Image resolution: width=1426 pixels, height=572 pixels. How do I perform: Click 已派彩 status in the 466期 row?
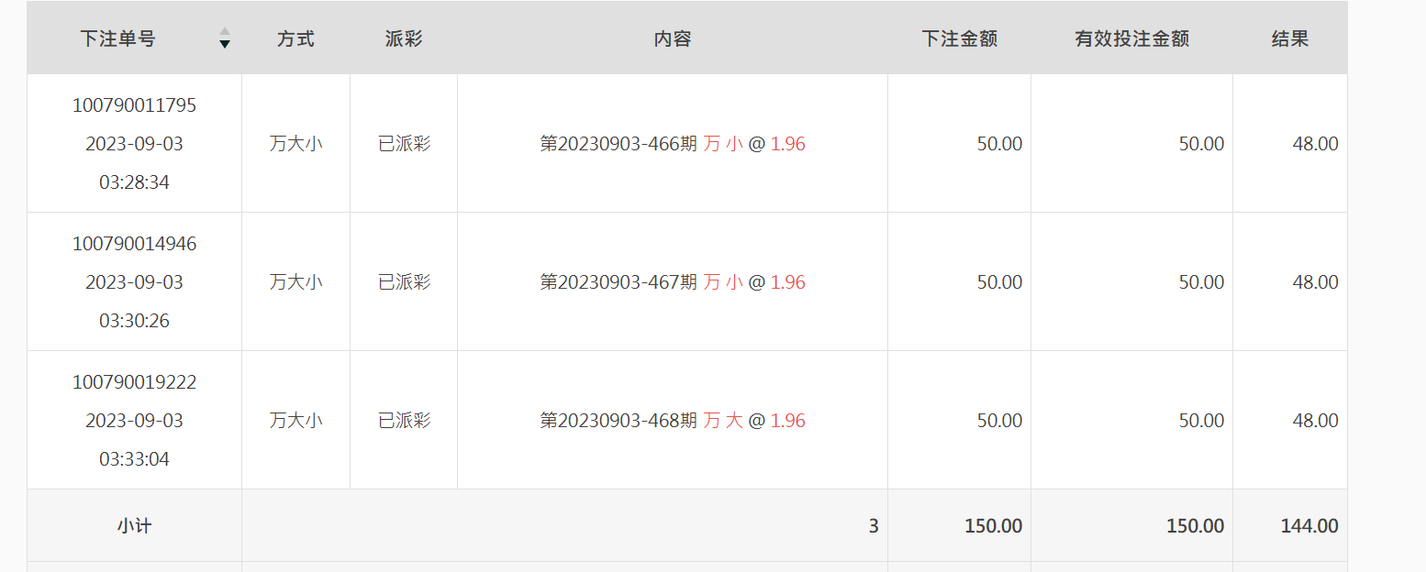tap(404, 144)
